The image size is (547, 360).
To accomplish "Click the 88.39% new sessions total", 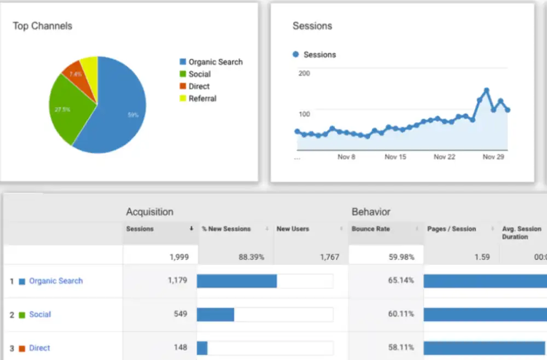I will 251,257.
